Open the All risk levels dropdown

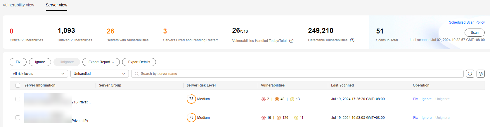pos(39,74)
